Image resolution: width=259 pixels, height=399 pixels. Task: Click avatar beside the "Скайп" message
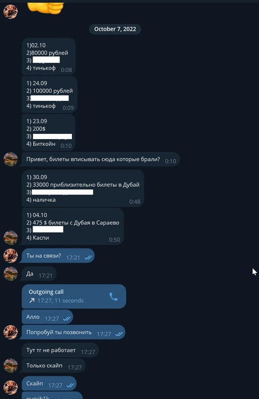10,387
